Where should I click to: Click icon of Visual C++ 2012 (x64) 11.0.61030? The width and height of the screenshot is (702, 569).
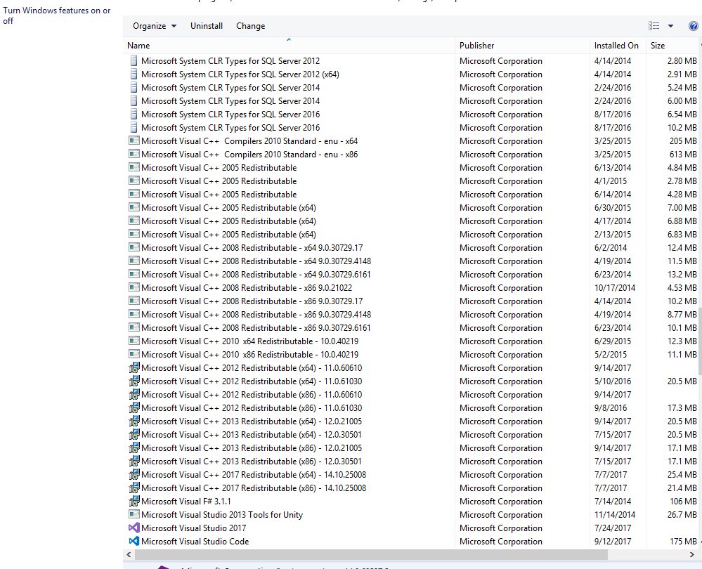(x=134, y=381)
